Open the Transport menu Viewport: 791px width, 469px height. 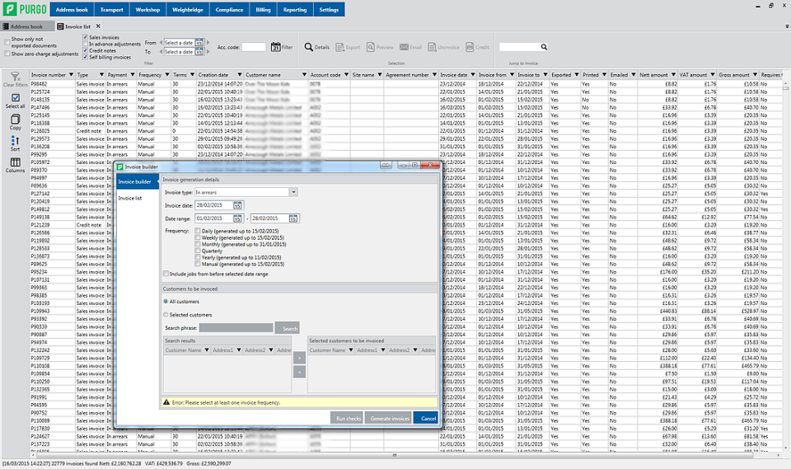point(111,10)
